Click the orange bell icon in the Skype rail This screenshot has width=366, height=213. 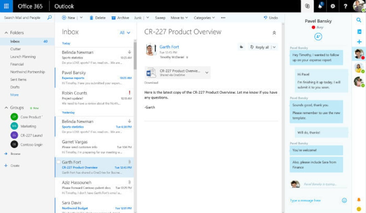[x=359, y=200]
